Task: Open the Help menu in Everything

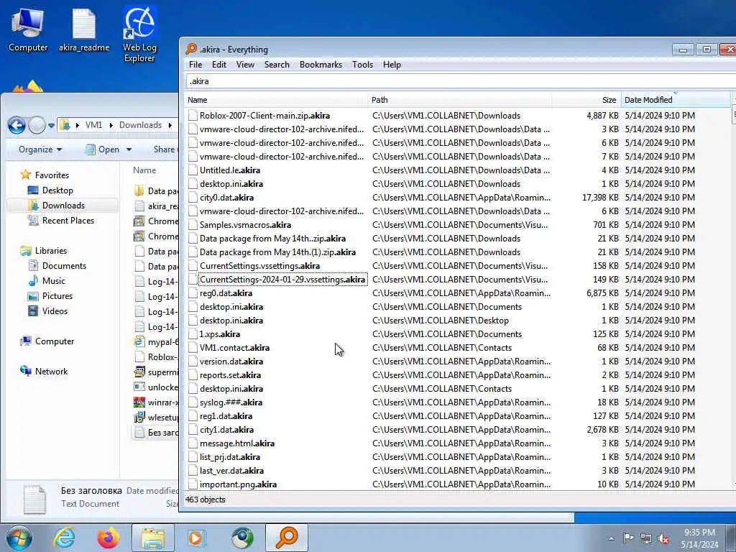Action: (x=392, y=65)
